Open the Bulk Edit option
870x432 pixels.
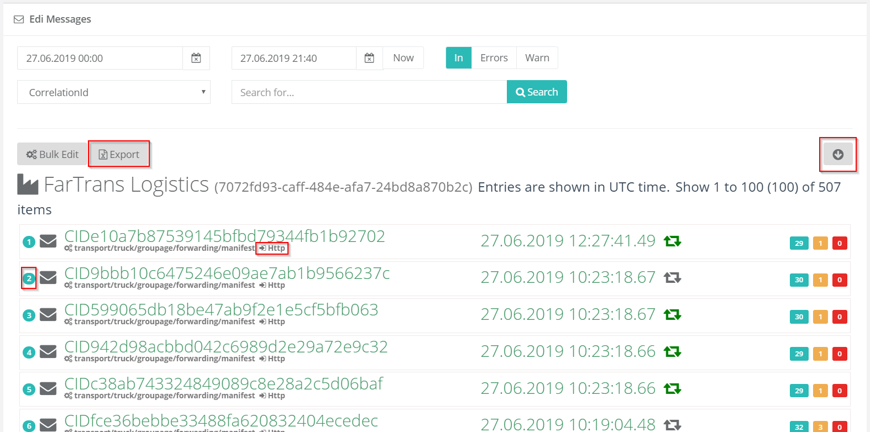pyautogui.click(x=53, y=155)
